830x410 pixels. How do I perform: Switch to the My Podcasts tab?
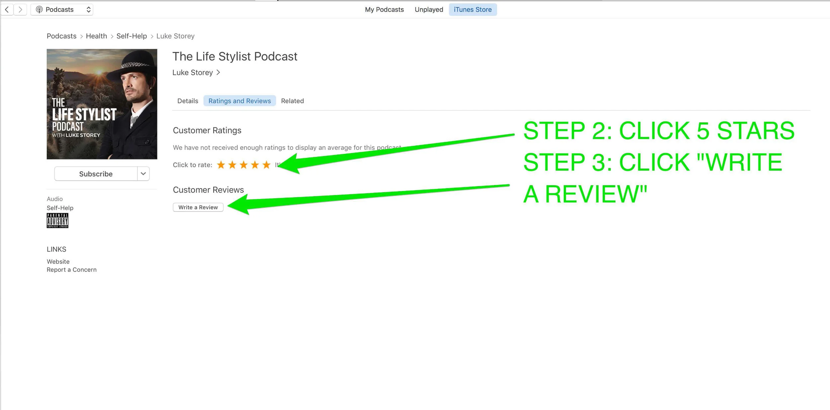coord(384,10)
